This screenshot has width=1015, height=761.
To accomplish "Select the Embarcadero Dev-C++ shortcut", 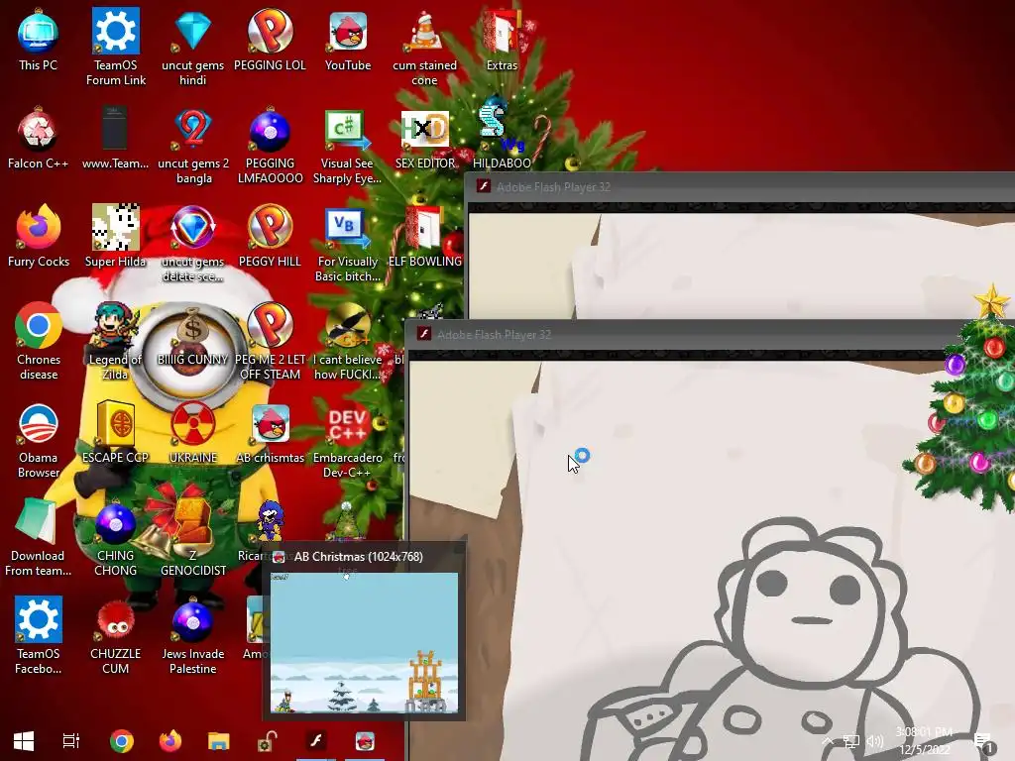I will [348, 441].
